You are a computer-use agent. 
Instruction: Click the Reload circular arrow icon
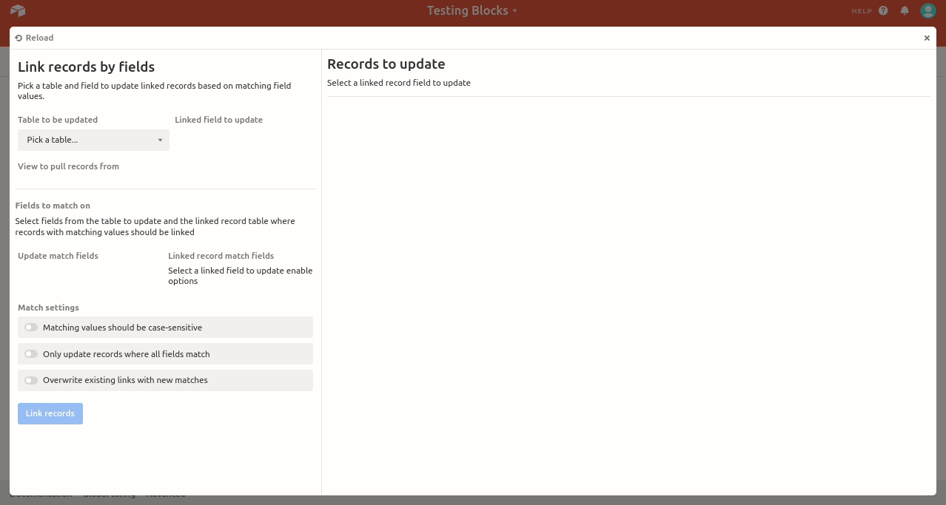click(19, 38)
